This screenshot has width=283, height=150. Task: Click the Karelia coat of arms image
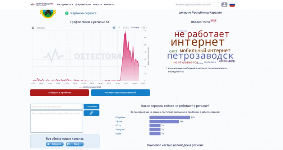coord(48,14)
